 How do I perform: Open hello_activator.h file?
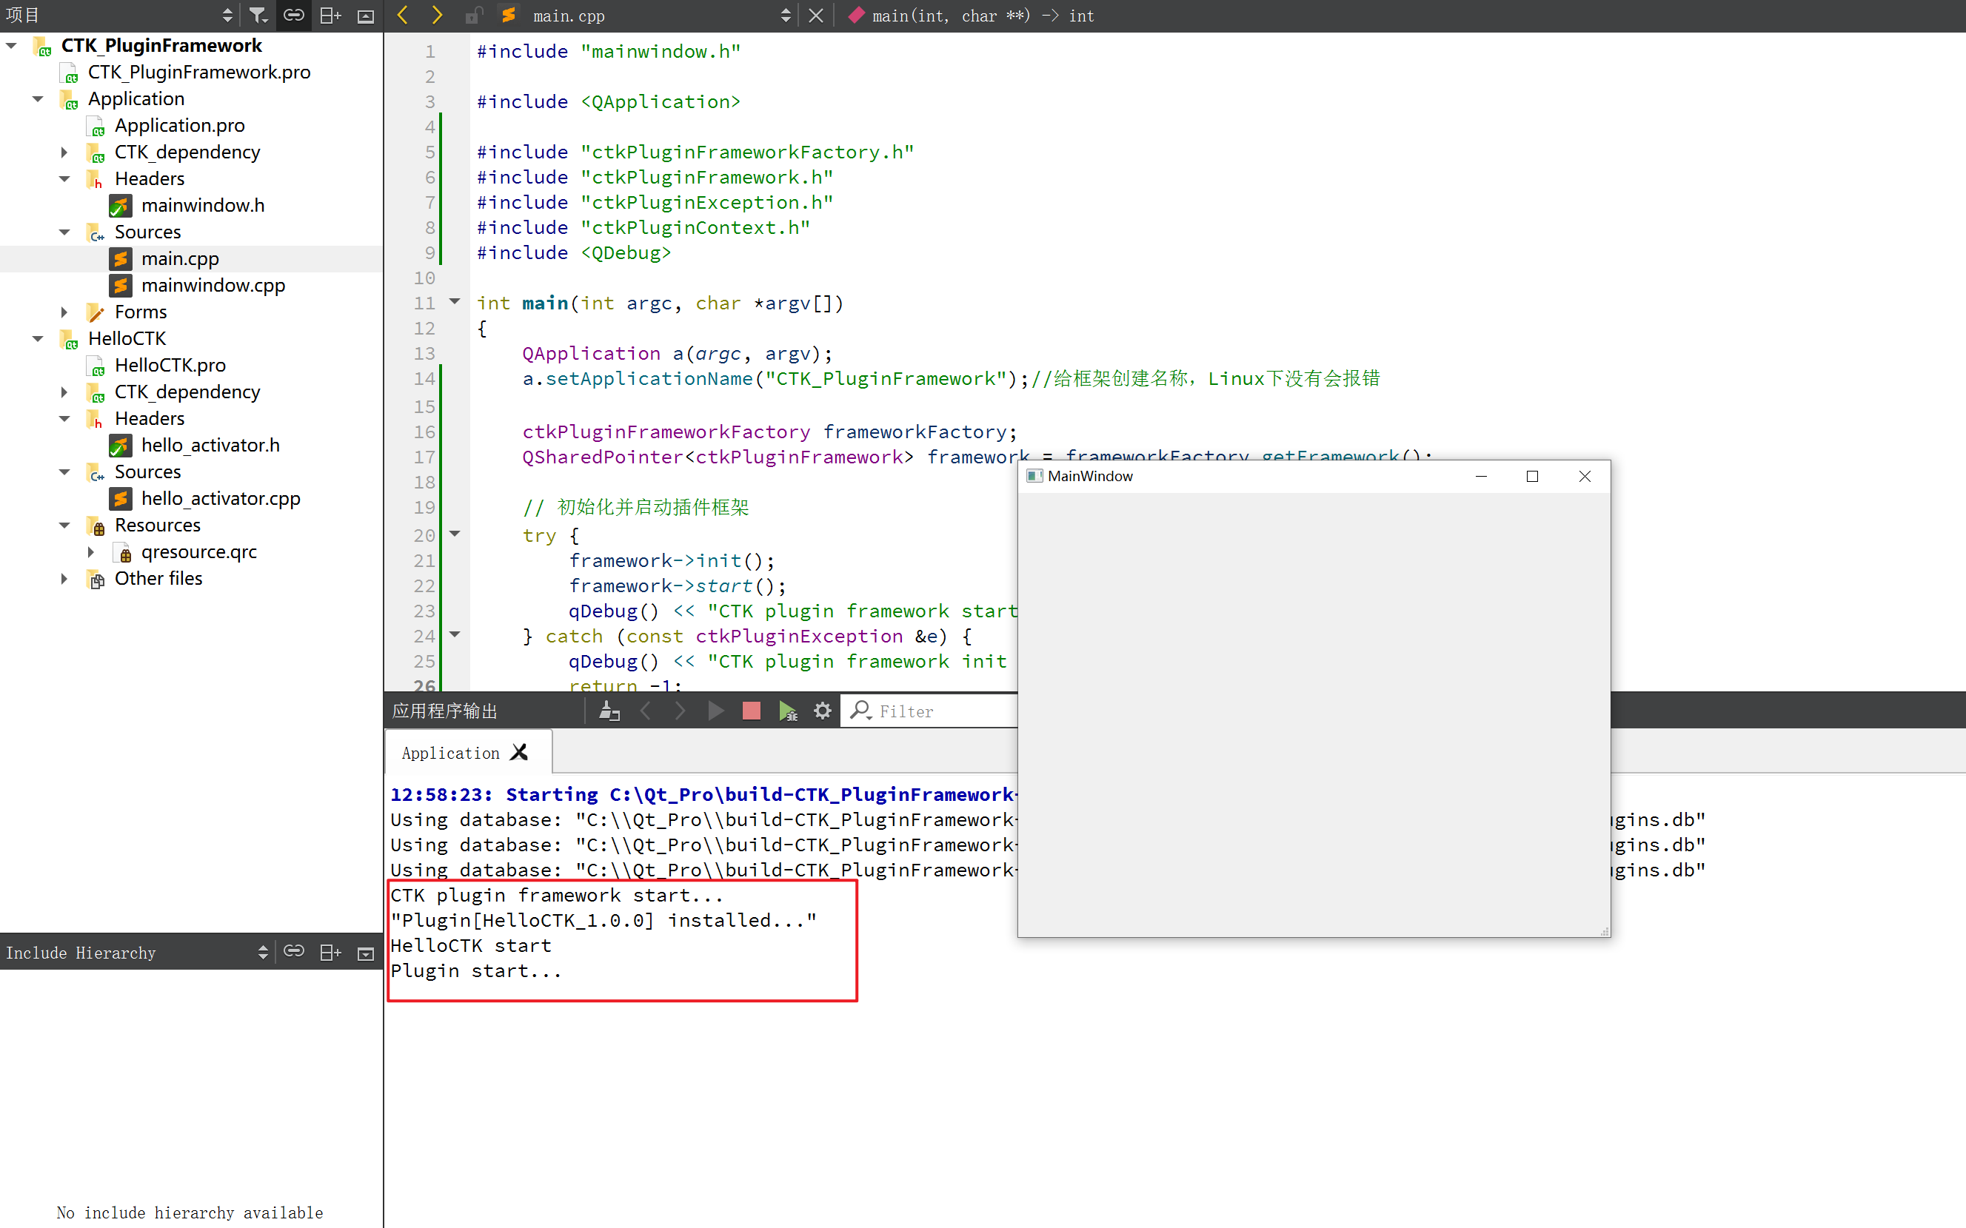click(210, 445)
